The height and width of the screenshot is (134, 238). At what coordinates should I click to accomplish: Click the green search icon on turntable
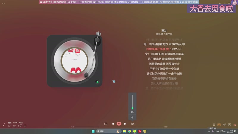pos(98,82)
